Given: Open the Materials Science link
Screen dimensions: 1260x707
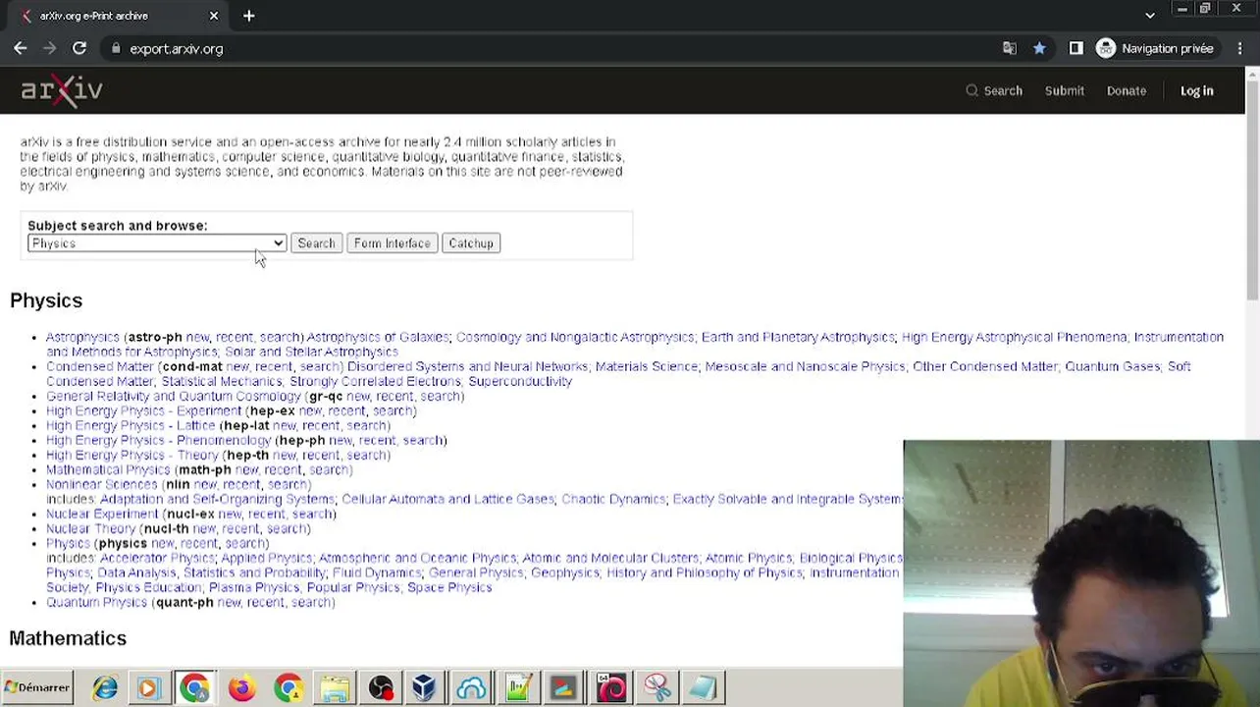Looking at the screenshot, I should (647, 366).
